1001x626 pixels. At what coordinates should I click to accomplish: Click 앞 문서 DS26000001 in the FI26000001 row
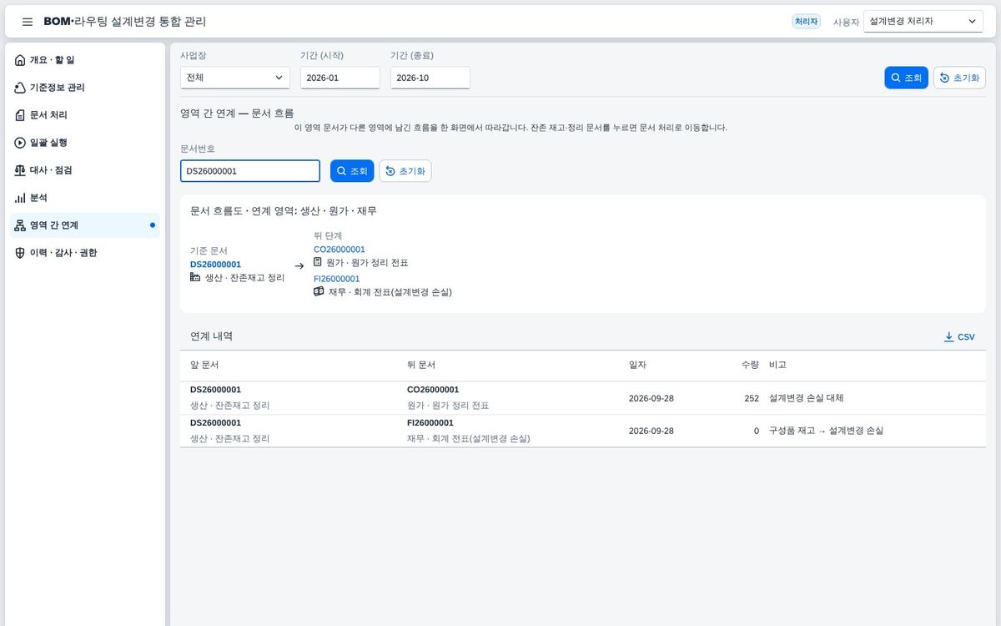(x=215, y=423)
